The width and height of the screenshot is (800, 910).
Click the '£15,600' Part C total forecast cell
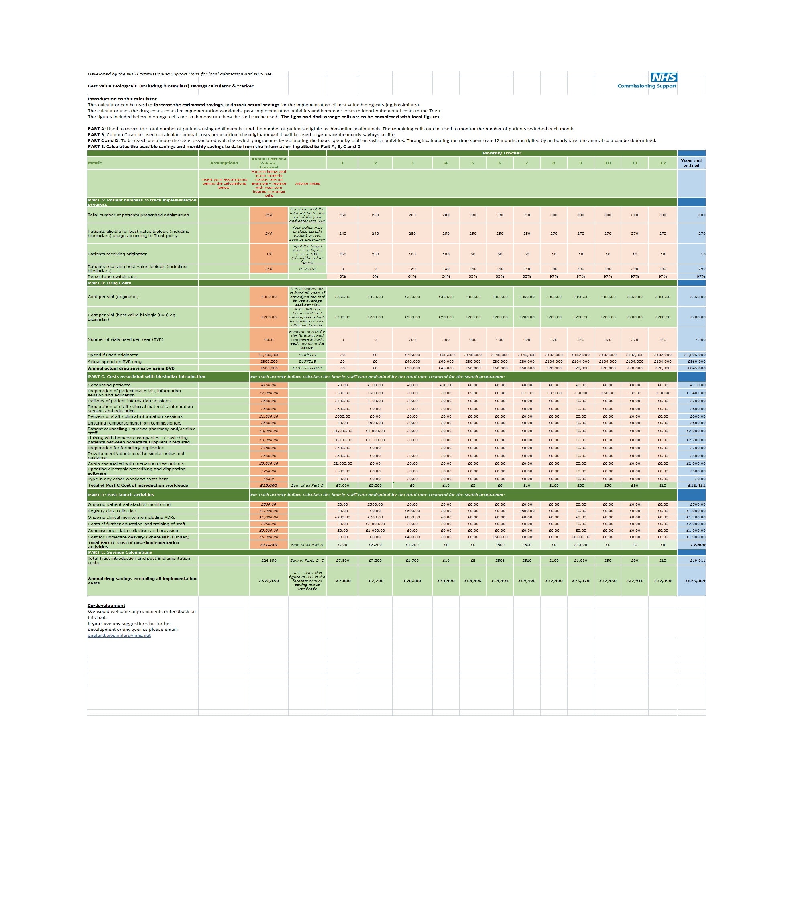[269, 485]
